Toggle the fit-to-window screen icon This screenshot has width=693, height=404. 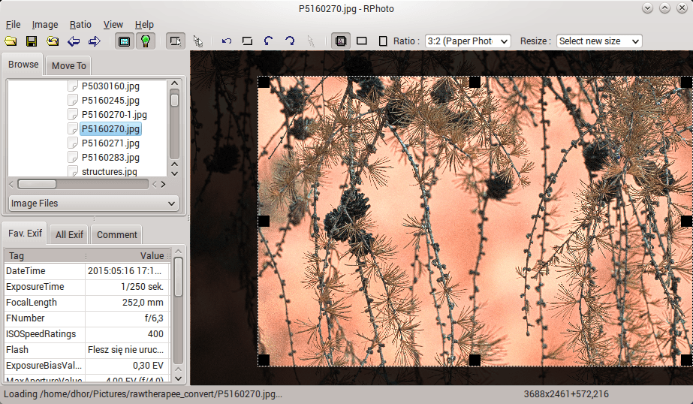coord(124,41)
